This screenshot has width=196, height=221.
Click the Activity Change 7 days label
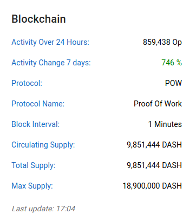point(51,63)
